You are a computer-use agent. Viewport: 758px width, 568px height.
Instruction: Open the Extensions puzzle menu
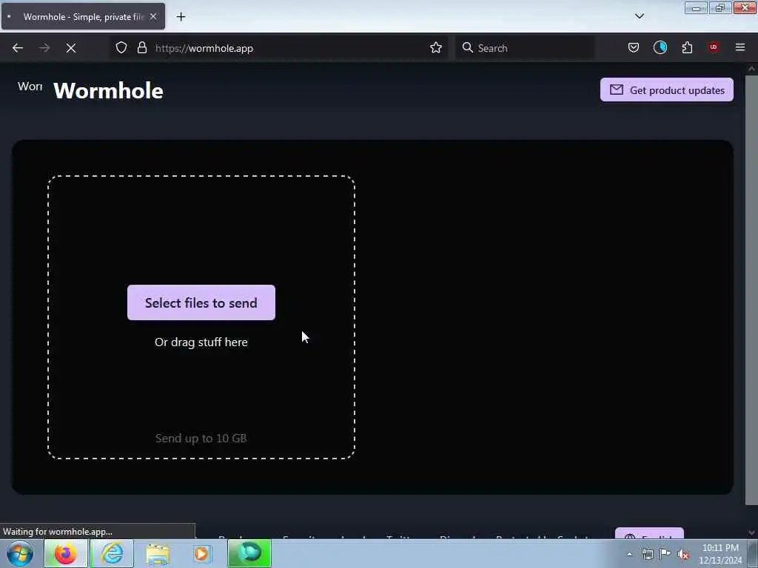[x=687, y=47]
